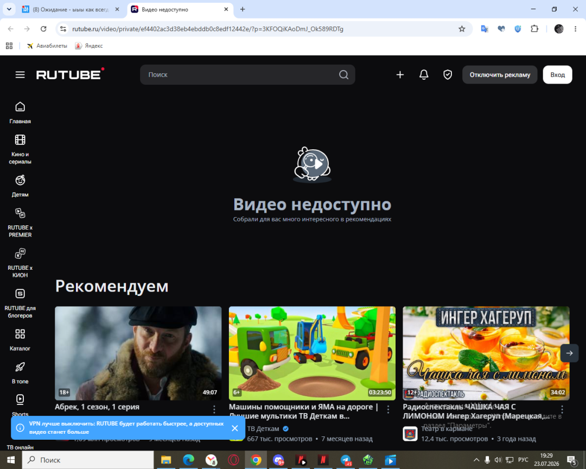This screenshot has width=586, height=469.
Task: Click the Bitwarden shield extension icon
Action: point(518,29)
